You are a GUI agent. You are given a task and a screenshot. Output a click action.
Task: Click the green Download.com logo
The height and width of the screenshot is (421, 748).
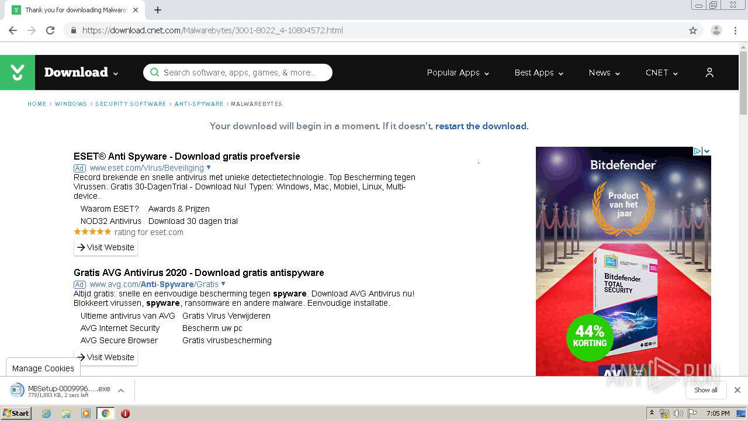tap(18, 73)
